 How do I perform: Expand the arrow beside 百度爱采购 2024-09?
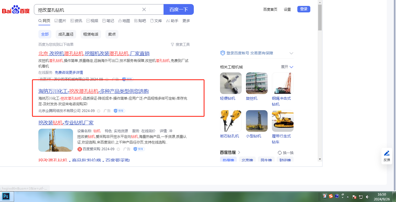tap(119, 149)
